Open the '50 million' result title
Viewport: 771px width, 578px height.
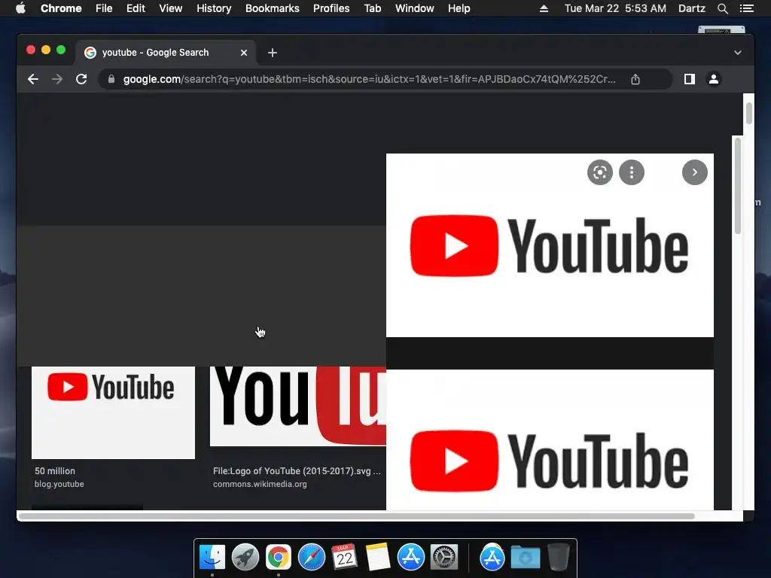click(x=54, y=471)
